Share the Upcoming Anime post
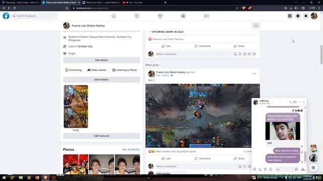The image size is (323, 181). (239, 46)
